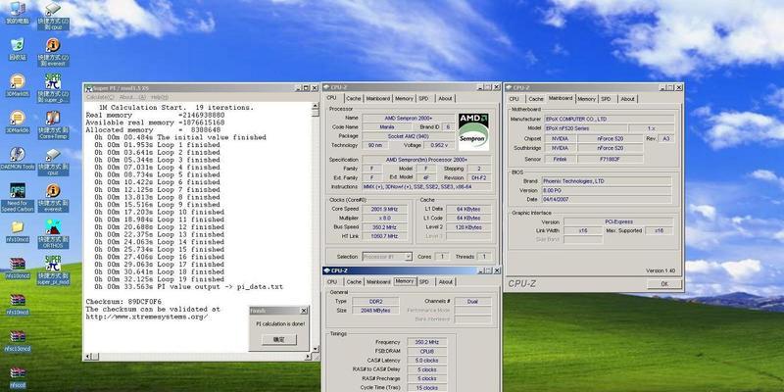Image resolution: width=784 pixels, height=392 pixels.
Task: Click the PI value output pi_data.txt line
Action: point(188,287)
